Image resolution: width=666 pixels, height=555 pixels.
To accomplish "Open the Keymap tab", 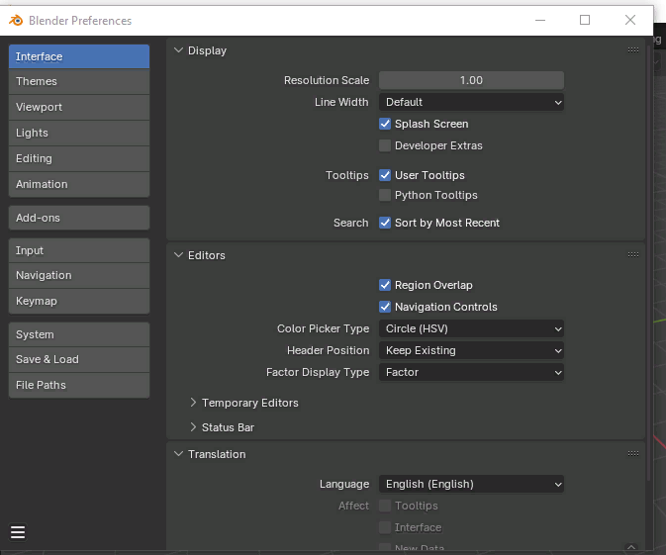I will click(x=79, y=301).
